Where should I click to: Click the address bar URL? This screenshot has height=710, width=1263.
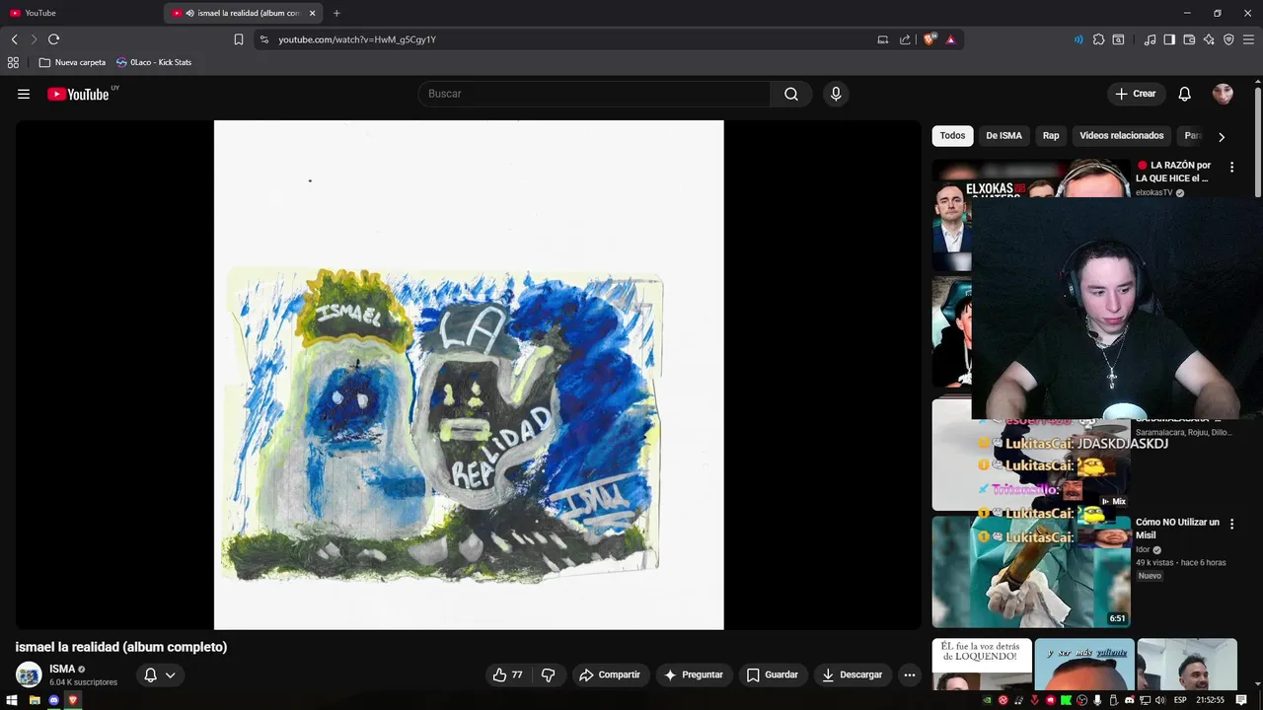(356, 39)
